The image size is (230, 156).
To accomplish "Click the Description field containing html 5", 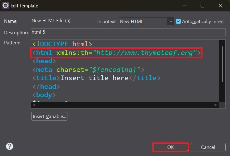I will click(128, 32).
